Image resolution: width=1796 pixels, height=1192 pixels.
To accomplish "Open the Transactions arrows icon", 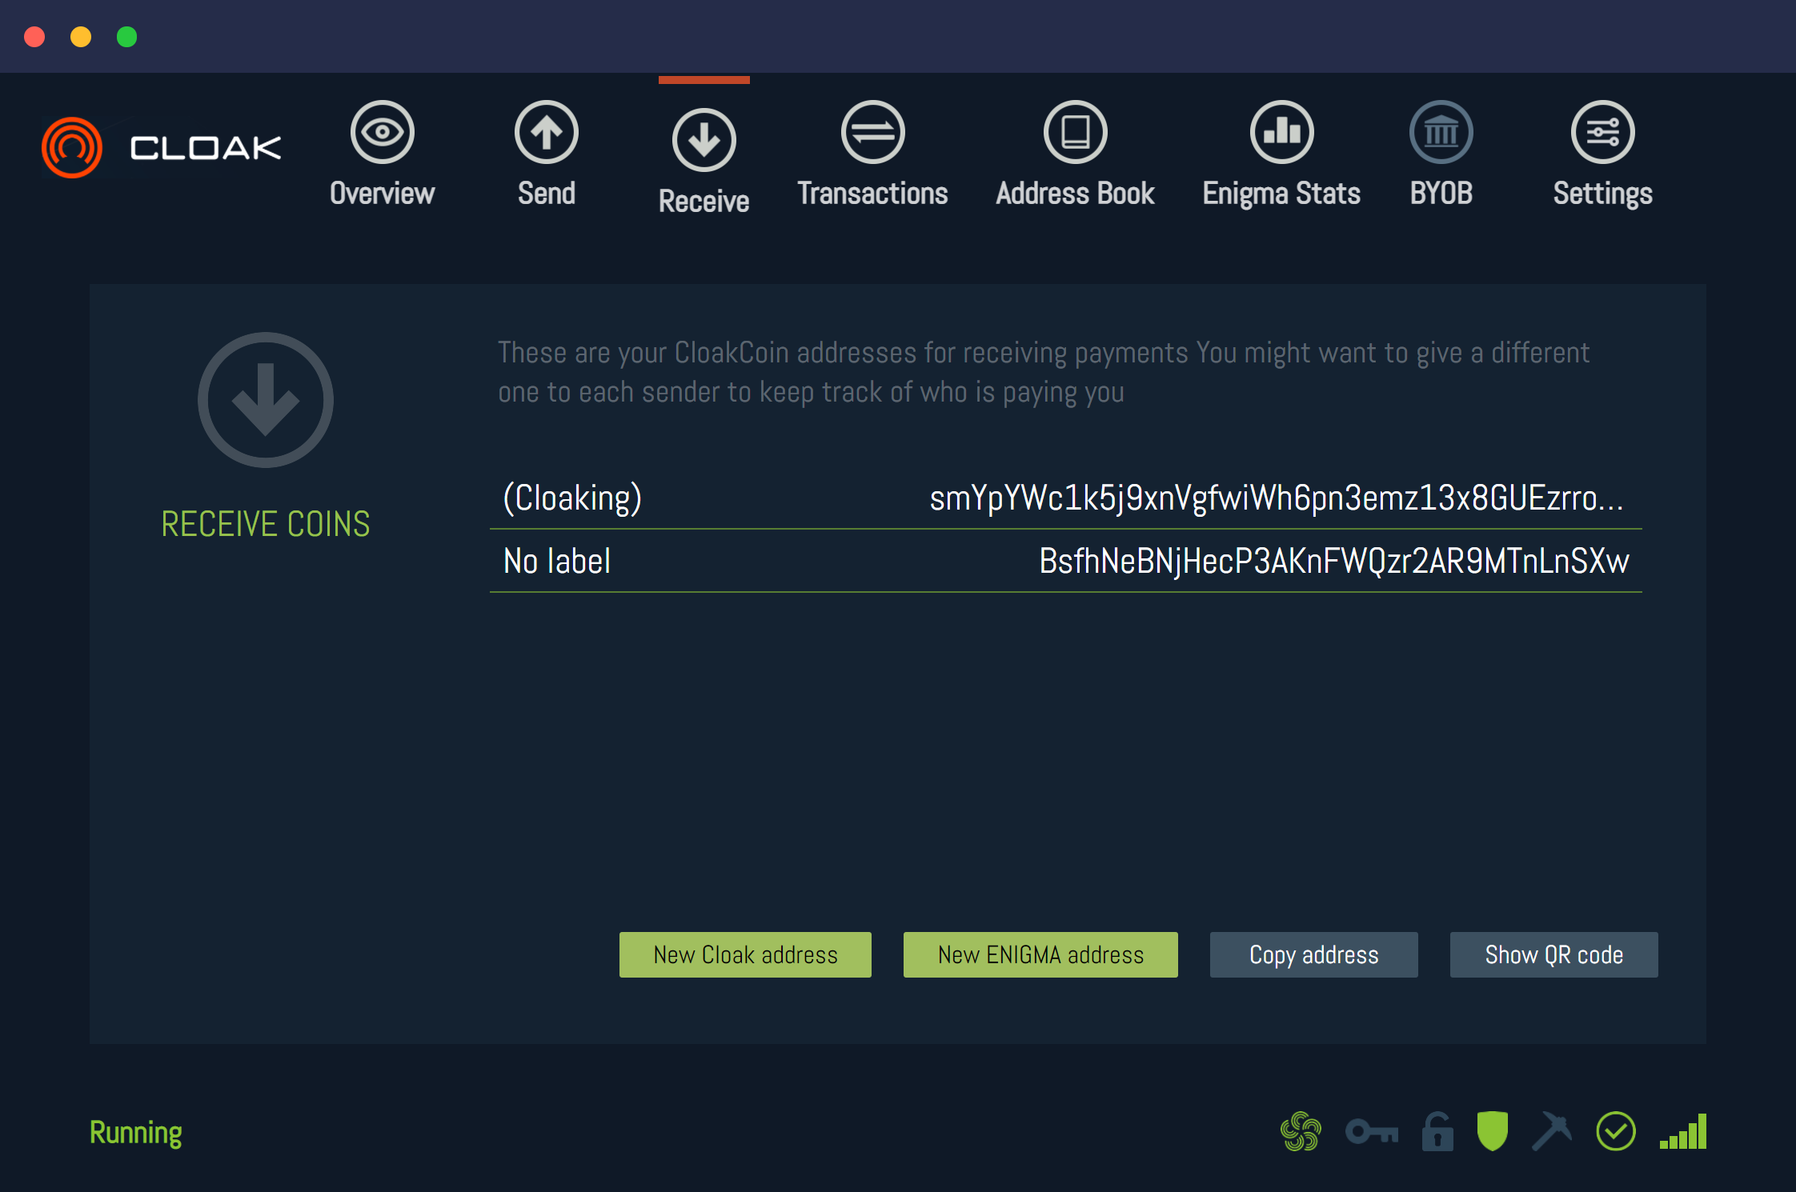I will click(873, 132).
